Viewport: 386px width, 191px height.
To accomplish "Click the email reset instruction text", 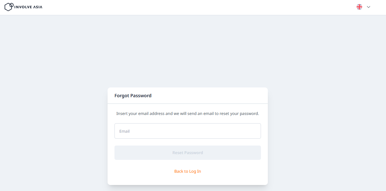I will pos(187,114).
